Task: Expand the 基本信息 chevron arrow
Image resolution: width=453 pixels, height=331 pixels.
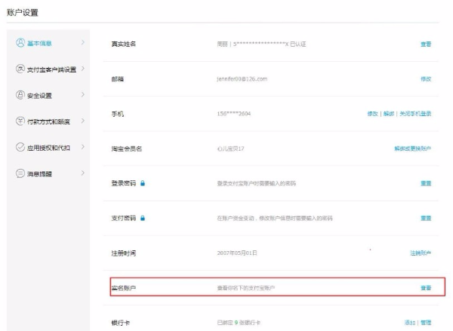Action: click(x=82, y=44)
